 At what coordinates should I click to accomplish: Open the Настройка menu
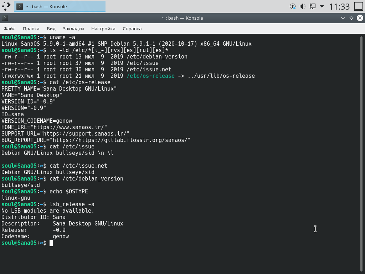(x=103, y=29)
